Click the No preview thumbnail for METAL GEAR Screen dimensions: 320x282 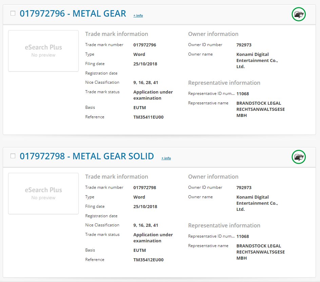point(43,51)
